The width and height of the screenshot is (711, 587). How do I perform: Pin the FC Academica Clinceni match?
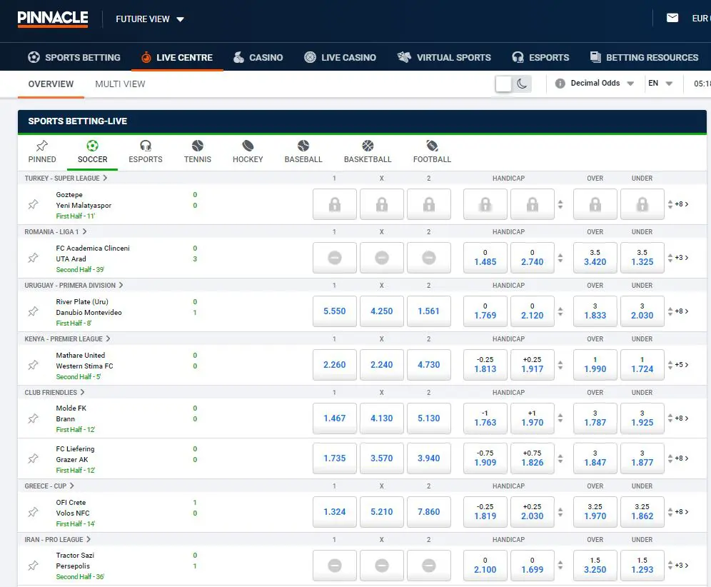33,258
